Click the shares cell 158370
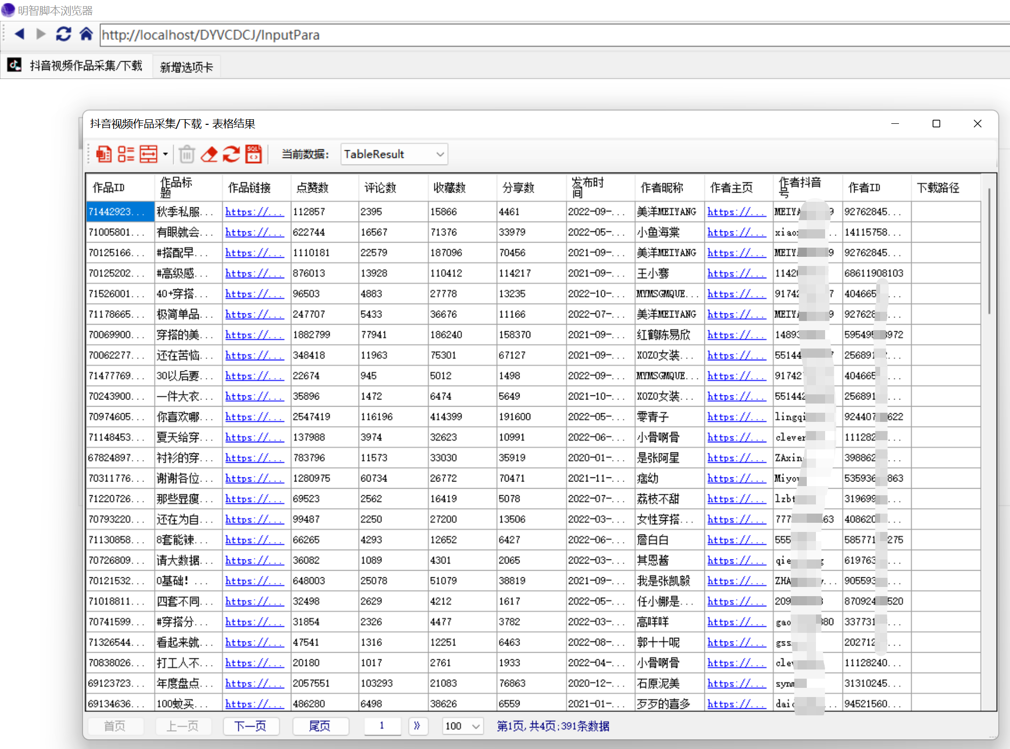This screenshot has height=749, width=1010. point(531,335)
